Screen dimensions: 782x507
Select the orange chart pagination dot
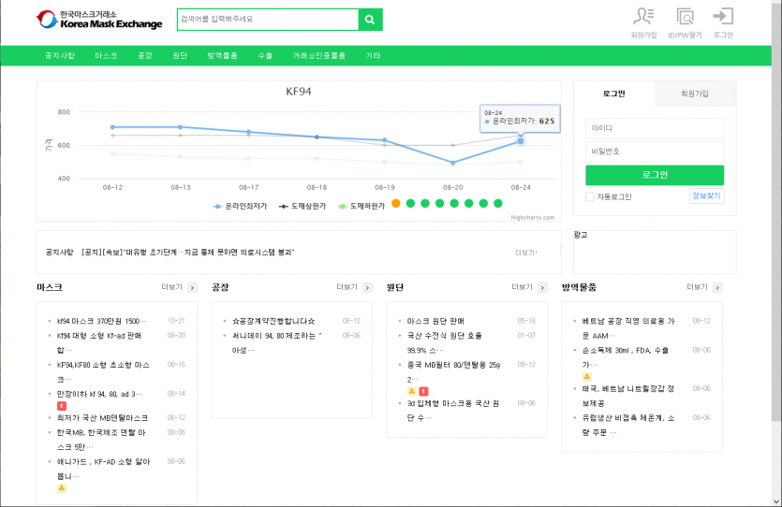[x=396, y=203]
